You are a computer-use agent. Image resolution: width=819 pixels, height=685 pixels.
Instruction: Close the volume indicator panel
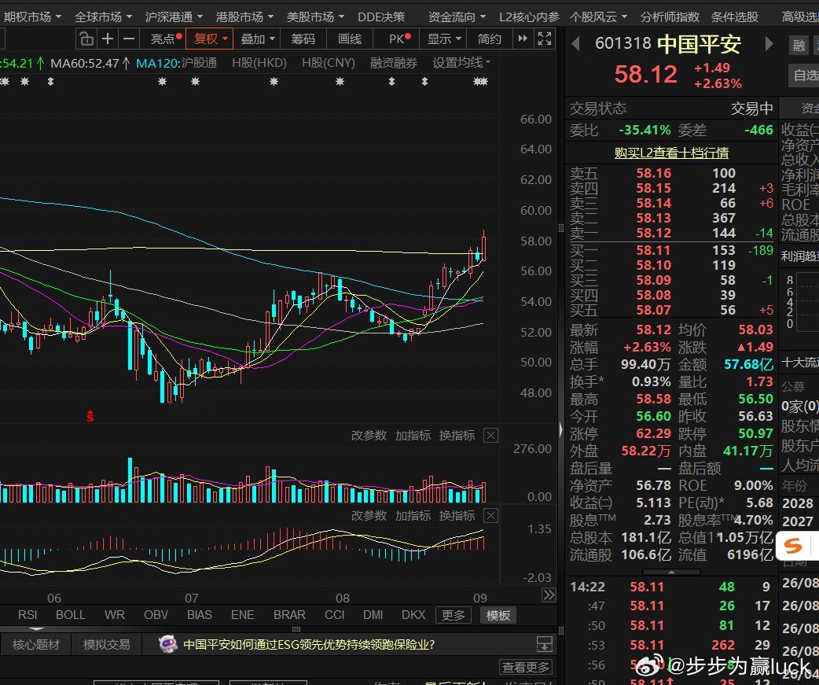pos(491,435)
